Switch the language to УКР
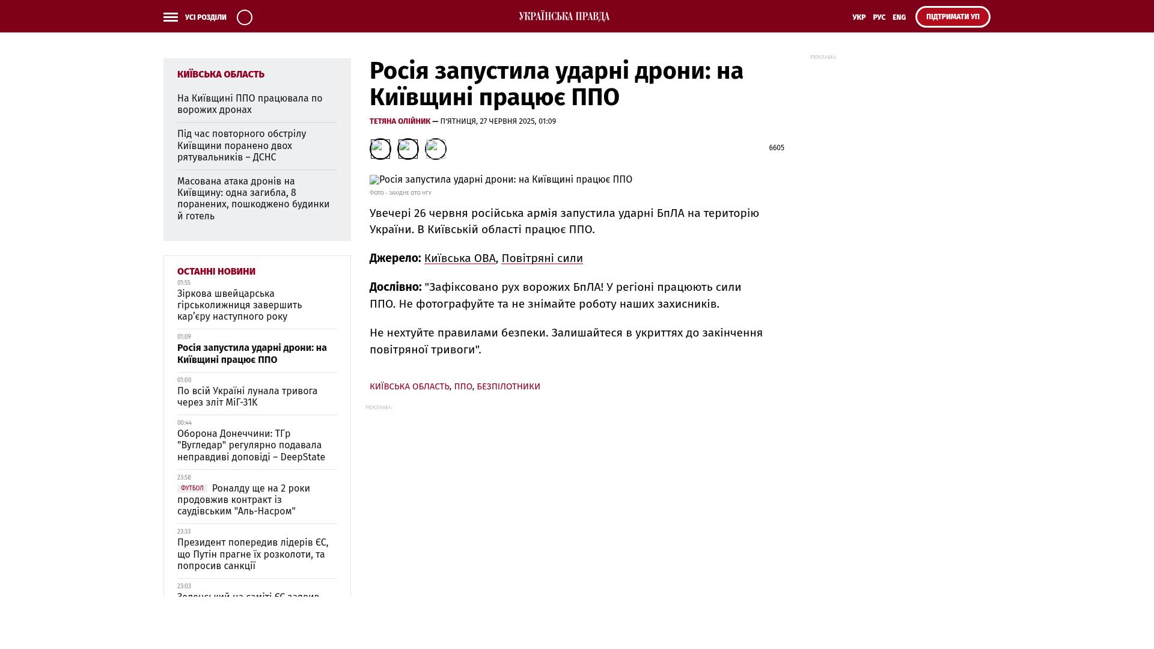 858,17
